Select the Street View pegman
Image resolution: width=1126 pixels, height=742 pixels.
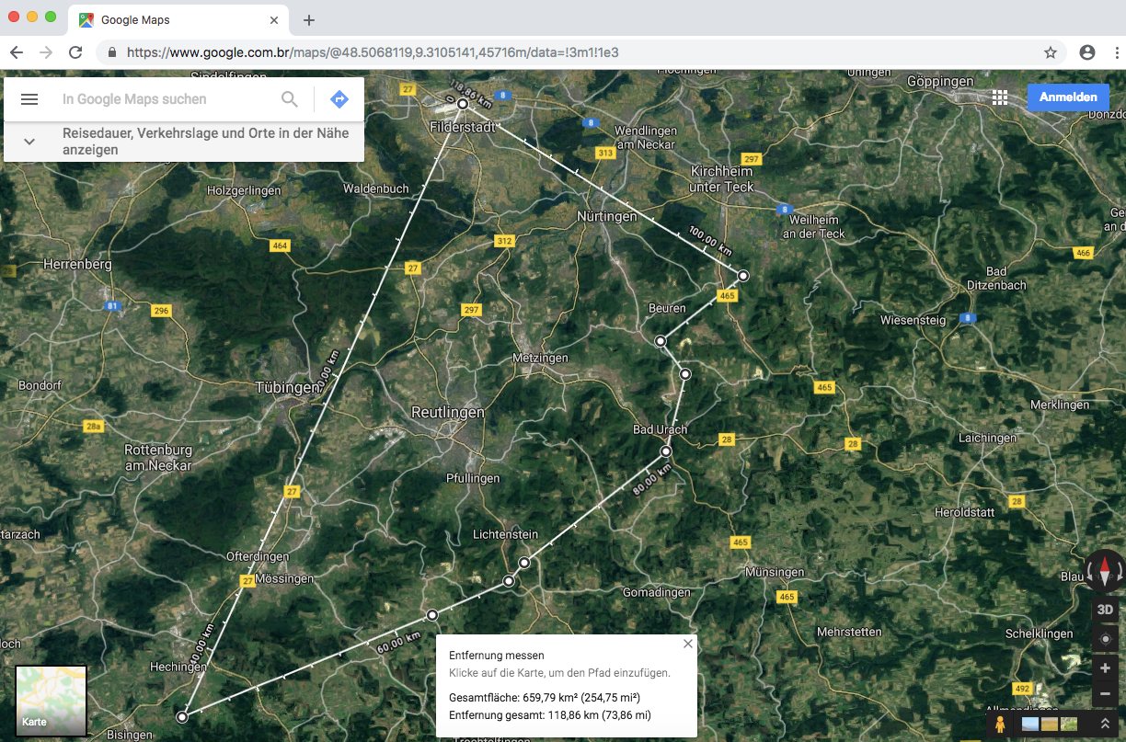click(x=999, y=724)
